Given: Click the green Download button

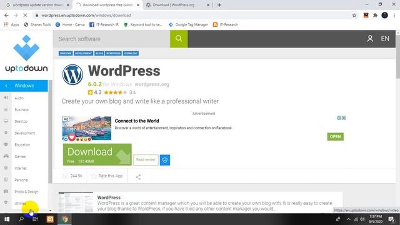Looking at the screenshot, I should (x=97, y=154).
